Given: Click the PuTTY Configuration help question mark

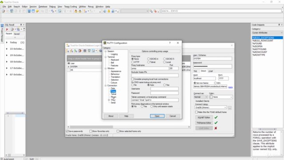Looking at the screenshot, I should click(x=170, y=43).
